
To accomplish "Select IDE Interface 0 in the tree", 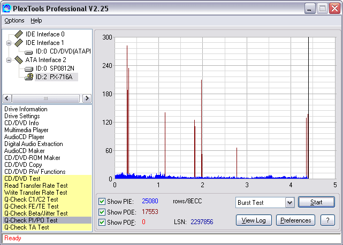I will (45, 34).
